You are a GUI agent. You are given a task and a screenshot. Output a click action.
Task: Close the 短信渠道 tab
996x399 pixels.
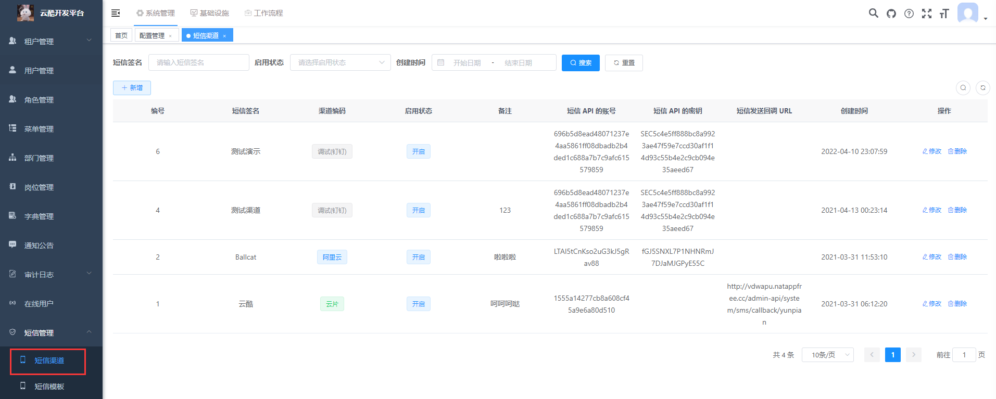[224, 36]
